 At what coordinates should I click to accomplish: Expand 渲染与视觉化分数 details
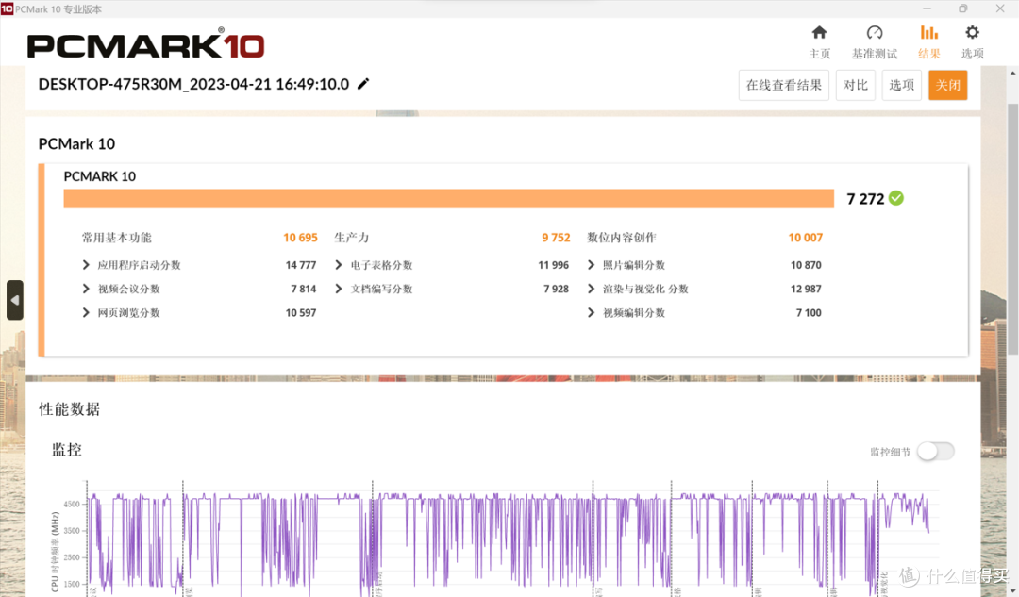(591, 290)
